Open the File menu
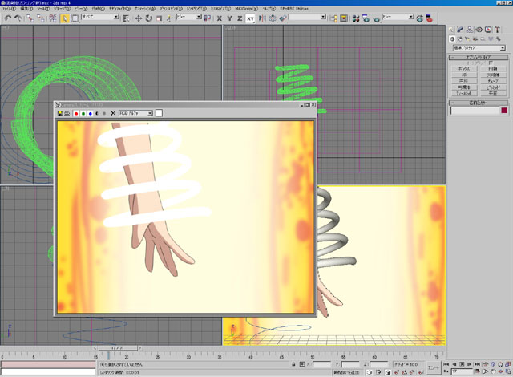513x377 pixels. [x=8, y=9]
